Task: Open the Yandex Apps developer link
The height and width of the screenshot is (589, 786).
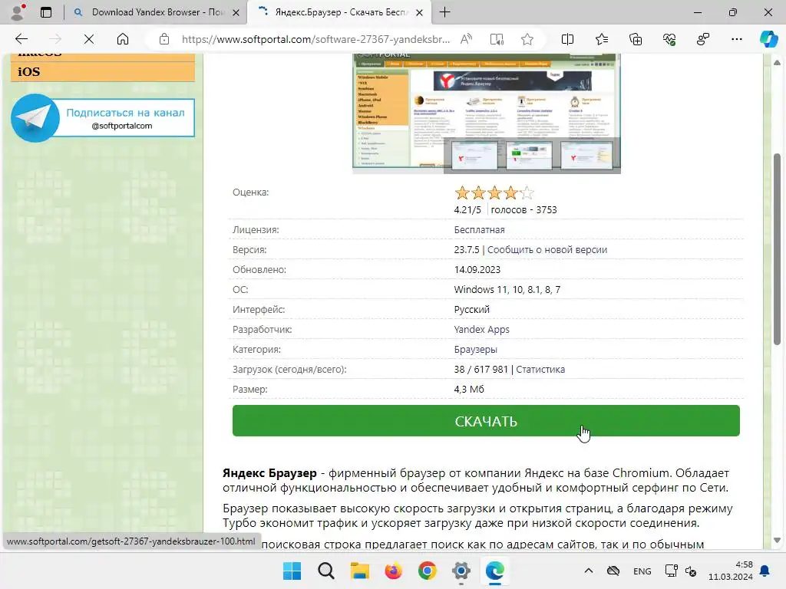Action: coord(482,329)
